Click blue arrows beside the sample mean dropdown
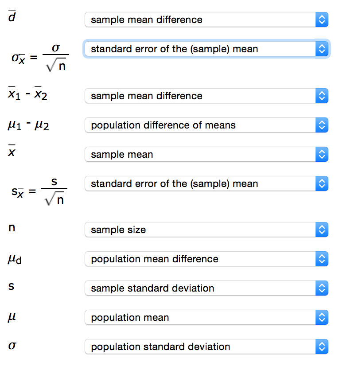 tap(322, 154)
